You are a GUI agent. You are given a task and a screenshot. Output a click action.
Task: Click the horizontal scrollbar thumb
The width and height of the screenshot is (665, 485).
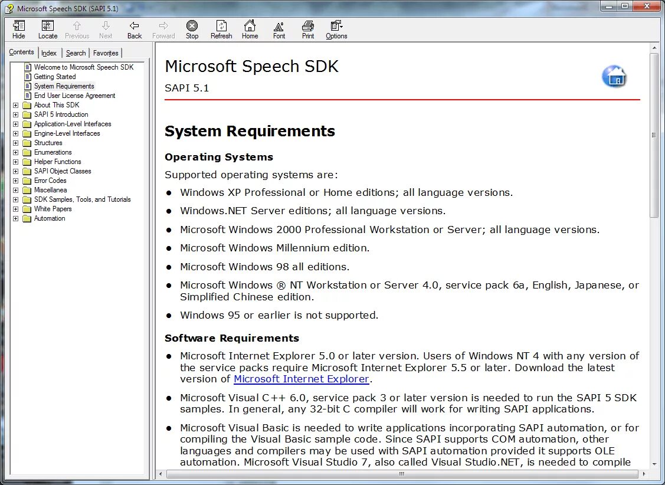402,474
